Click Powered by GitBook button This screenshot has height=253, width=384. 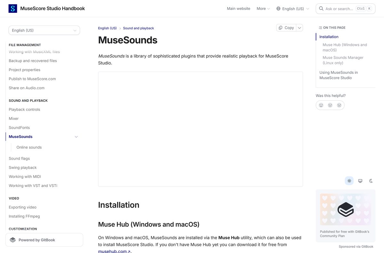pos(44,240)
